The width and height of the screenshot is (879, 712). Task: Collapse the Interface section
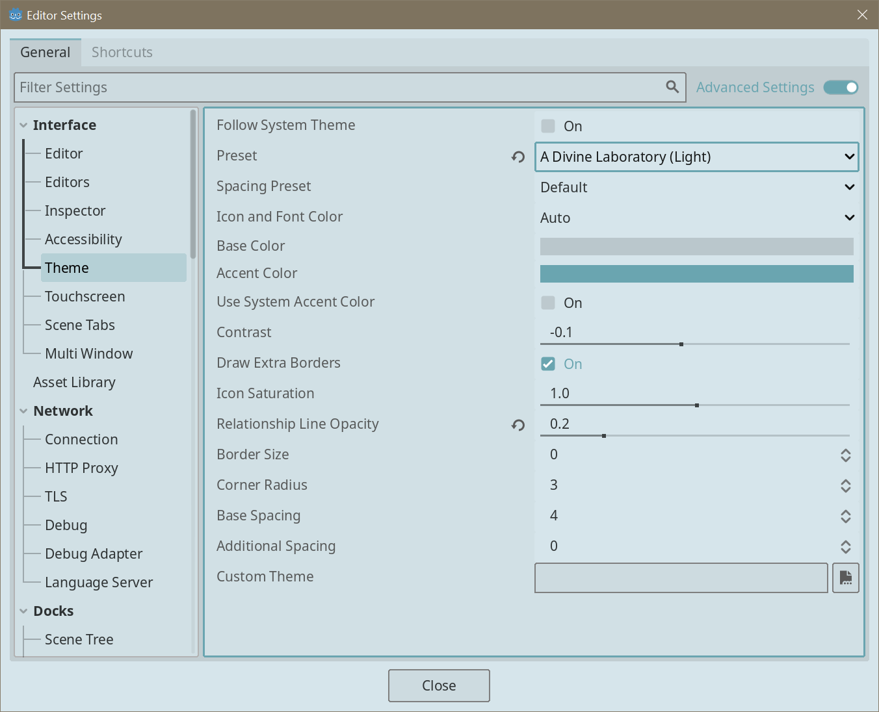point(23,125)
